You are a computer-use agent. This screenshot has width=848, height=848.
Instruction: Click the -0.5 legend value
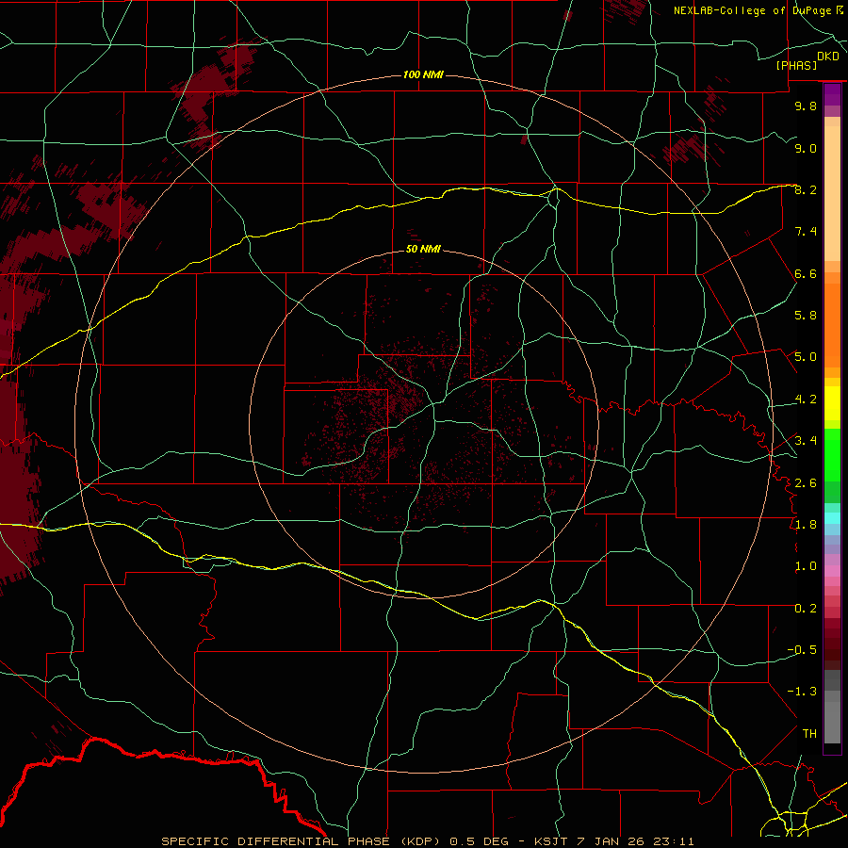802,650
